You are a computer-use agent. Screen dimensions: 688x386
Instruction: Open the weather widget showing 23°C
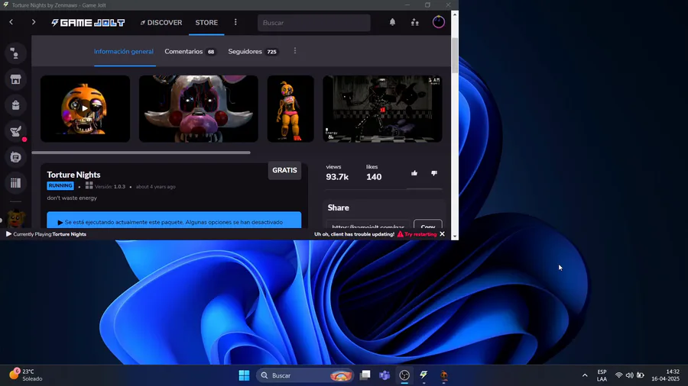click(x=26, y=375)
